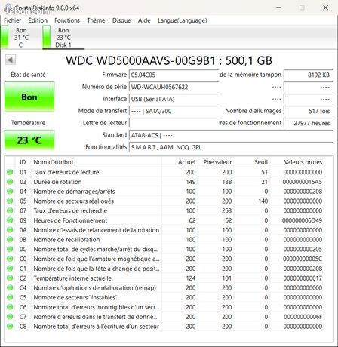Click the status dot for attribute C2 temperature
338x347 pixels.
(10, 278)
